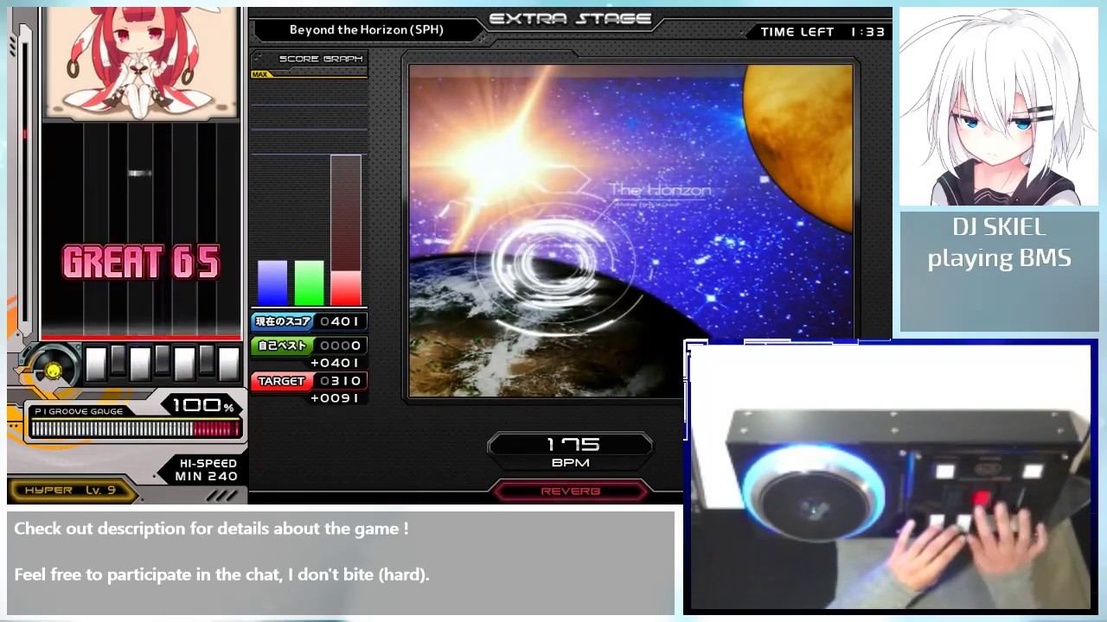Click the red-haired character avatar

tap(141, 63)
